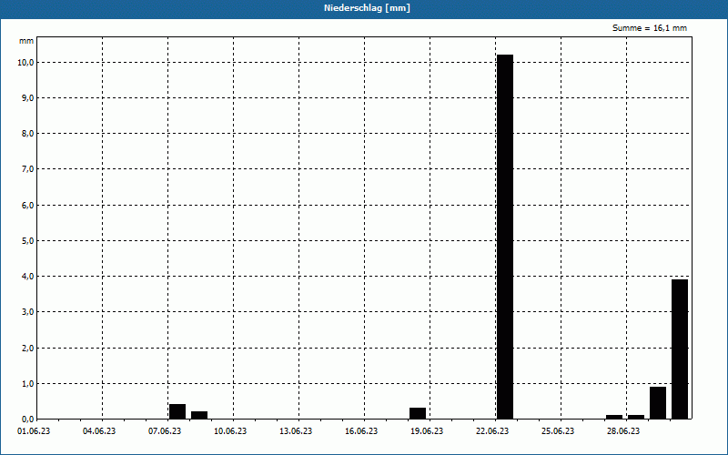Click the 07.06.23 date label

coord(165,431)
